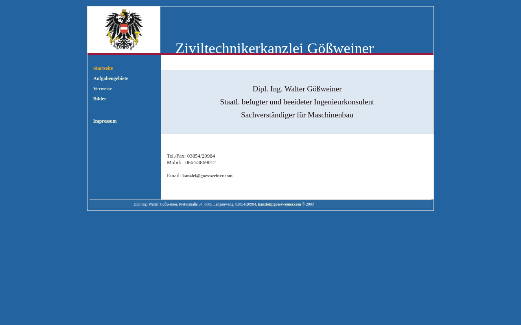
Task: Click the Tel./Fax: 03854/20984 line
Action: pos(191,156)
